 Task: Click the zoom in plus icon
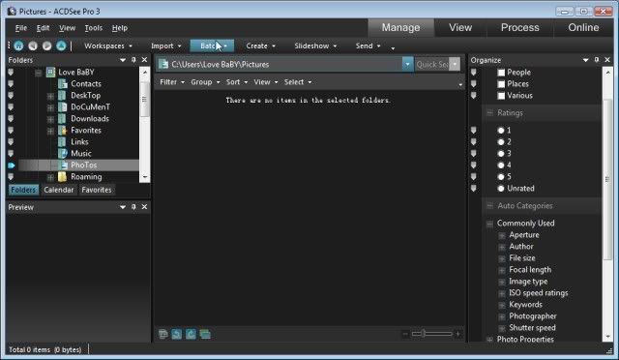[457, 334]
